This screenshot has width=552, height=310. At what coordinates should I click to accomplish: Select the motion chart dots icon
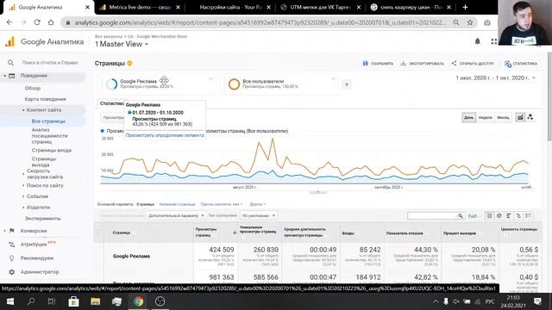click(x=530, y=117)
